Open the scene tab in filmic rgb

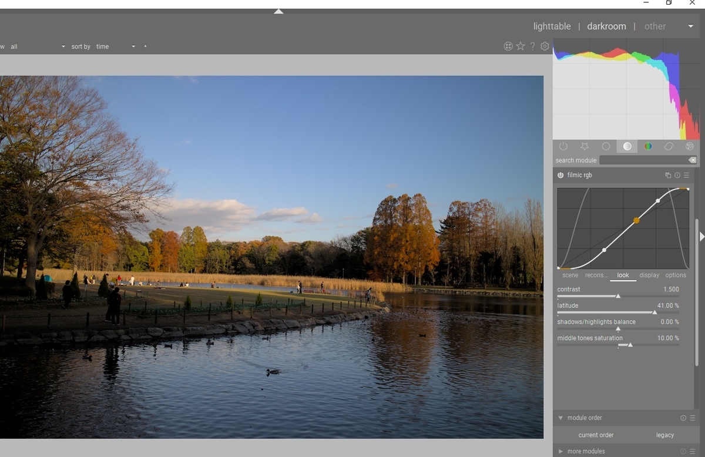pos(570,275)
